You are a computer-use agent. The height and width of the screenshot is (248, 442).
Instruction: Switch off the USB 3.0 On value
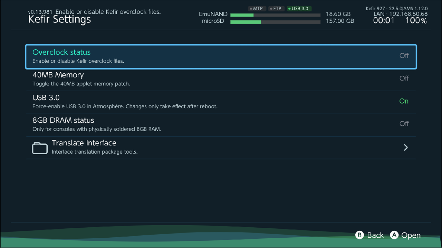pyautogui.click(x=404, y=101)
